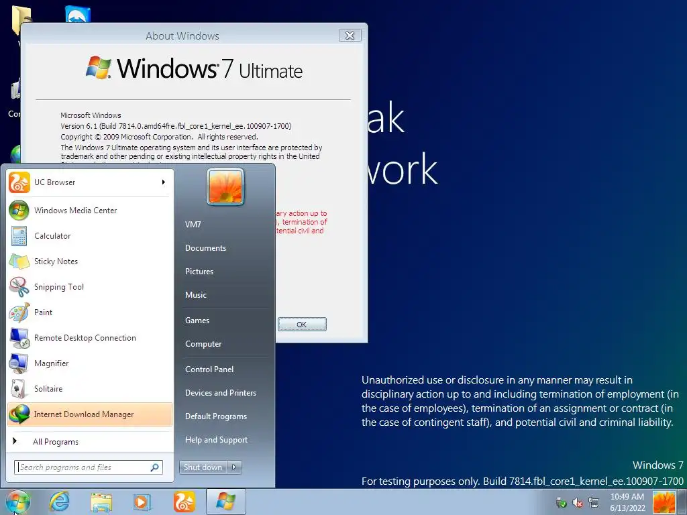Click the muted volume tray icon

pos(578,503)
